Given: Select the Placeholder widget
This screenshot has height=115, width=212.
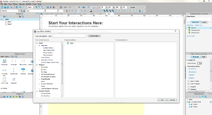Looking at the screenshot, I should (x=23, y=62).
